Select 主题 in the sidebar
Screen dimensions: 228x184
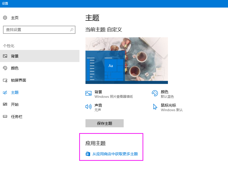click(x=15, y=93)
